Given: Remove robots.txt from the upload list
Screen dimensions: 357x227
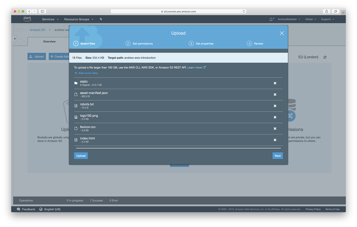Looking at the screenshot, I should tap(275, 106).
